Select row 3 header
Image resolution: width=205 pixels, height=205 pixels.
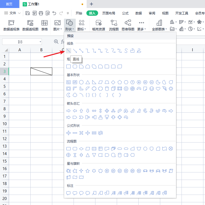click(4, 71)
